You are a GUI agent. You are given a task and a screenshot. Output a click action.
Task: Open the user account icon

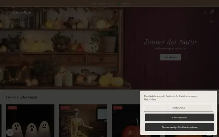205,13
